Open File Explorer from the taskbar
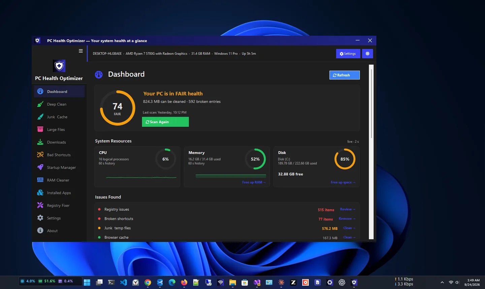 (233, 283)
